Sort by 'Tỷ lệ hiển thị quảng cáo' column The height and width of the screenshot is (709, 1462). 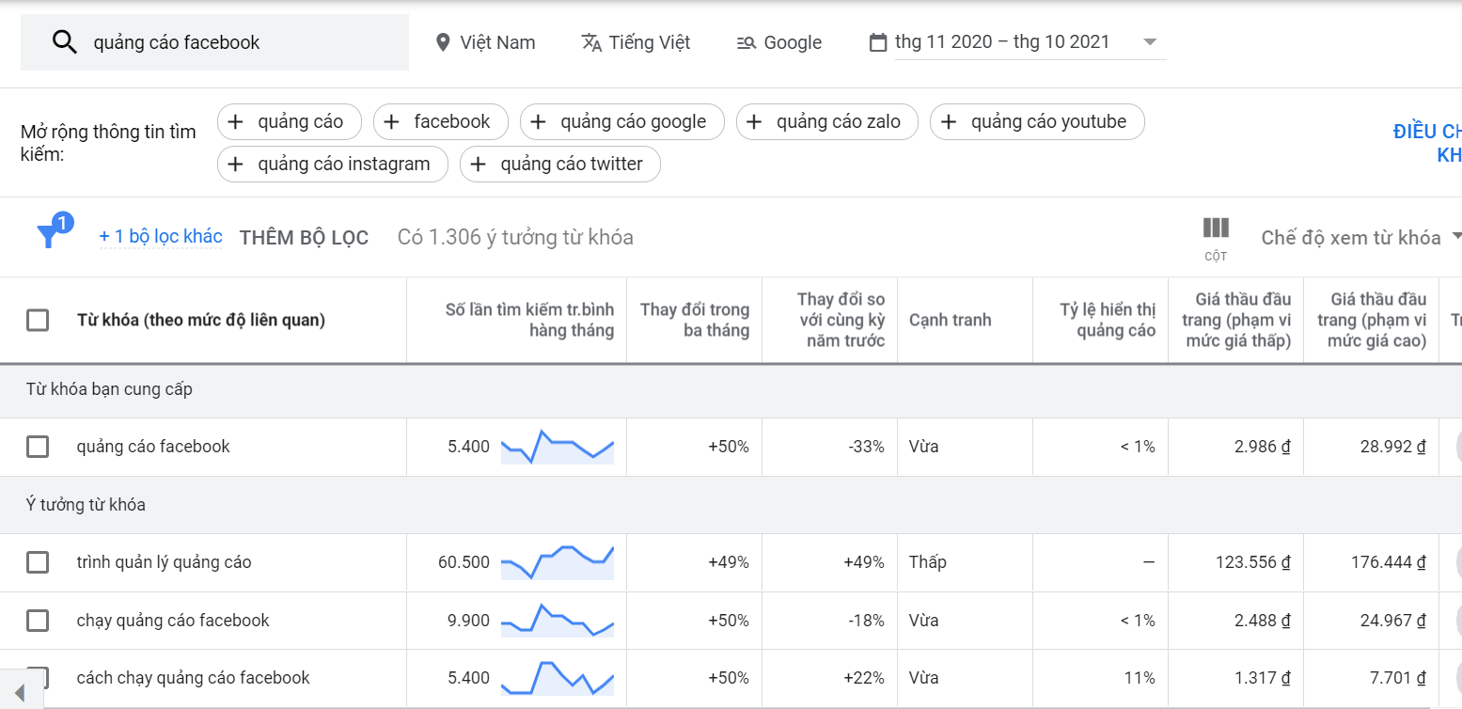[x=1108, y=320]
